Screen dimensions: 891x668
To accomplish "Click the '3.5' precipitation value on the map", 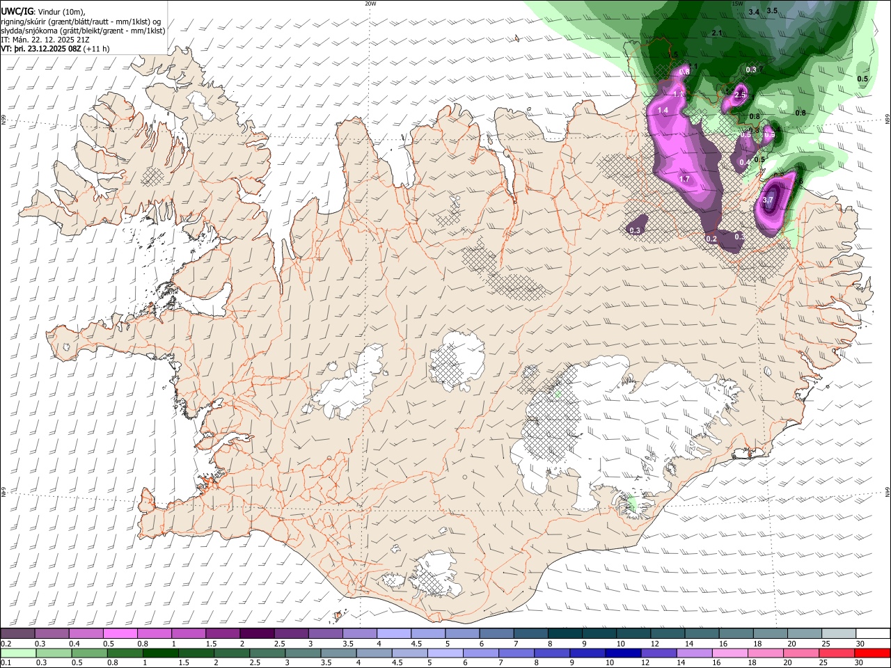I will [772, 10].
